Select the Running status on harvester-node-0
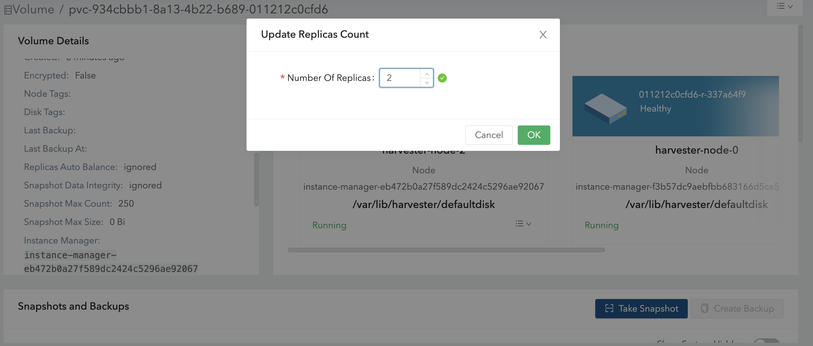Viewport: 813px width, 346px height. [x=602, y=225]
